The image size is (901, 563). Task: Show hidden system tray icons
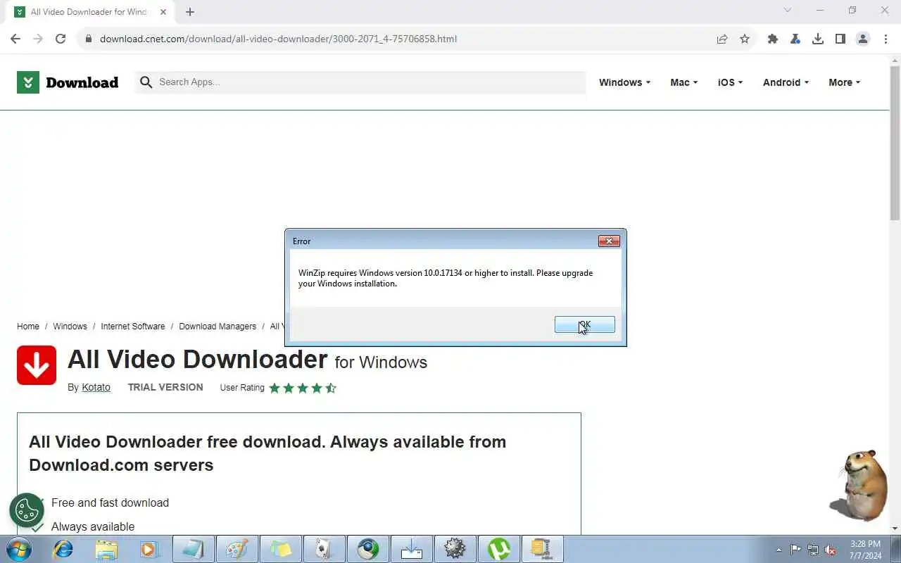point(779,550)
